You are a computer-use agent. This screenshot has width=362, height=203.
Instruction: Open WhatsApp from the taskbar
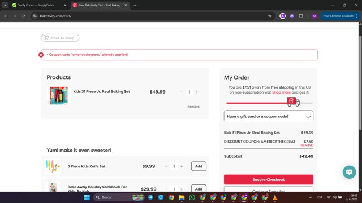pos(192,197)
